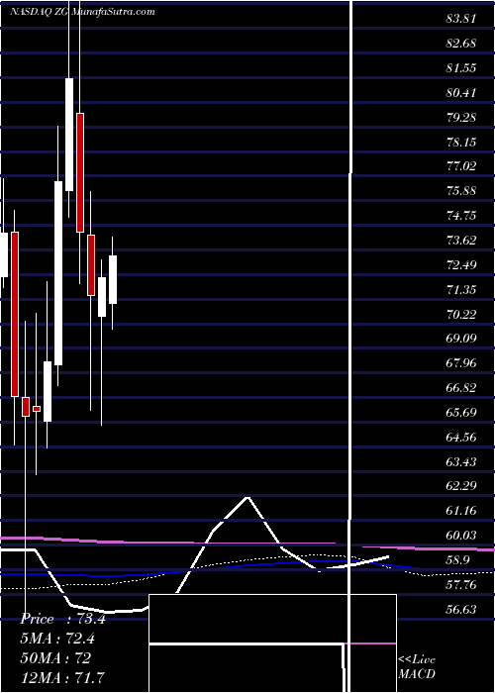Click the 62.29 price axis label

point(461,487)
